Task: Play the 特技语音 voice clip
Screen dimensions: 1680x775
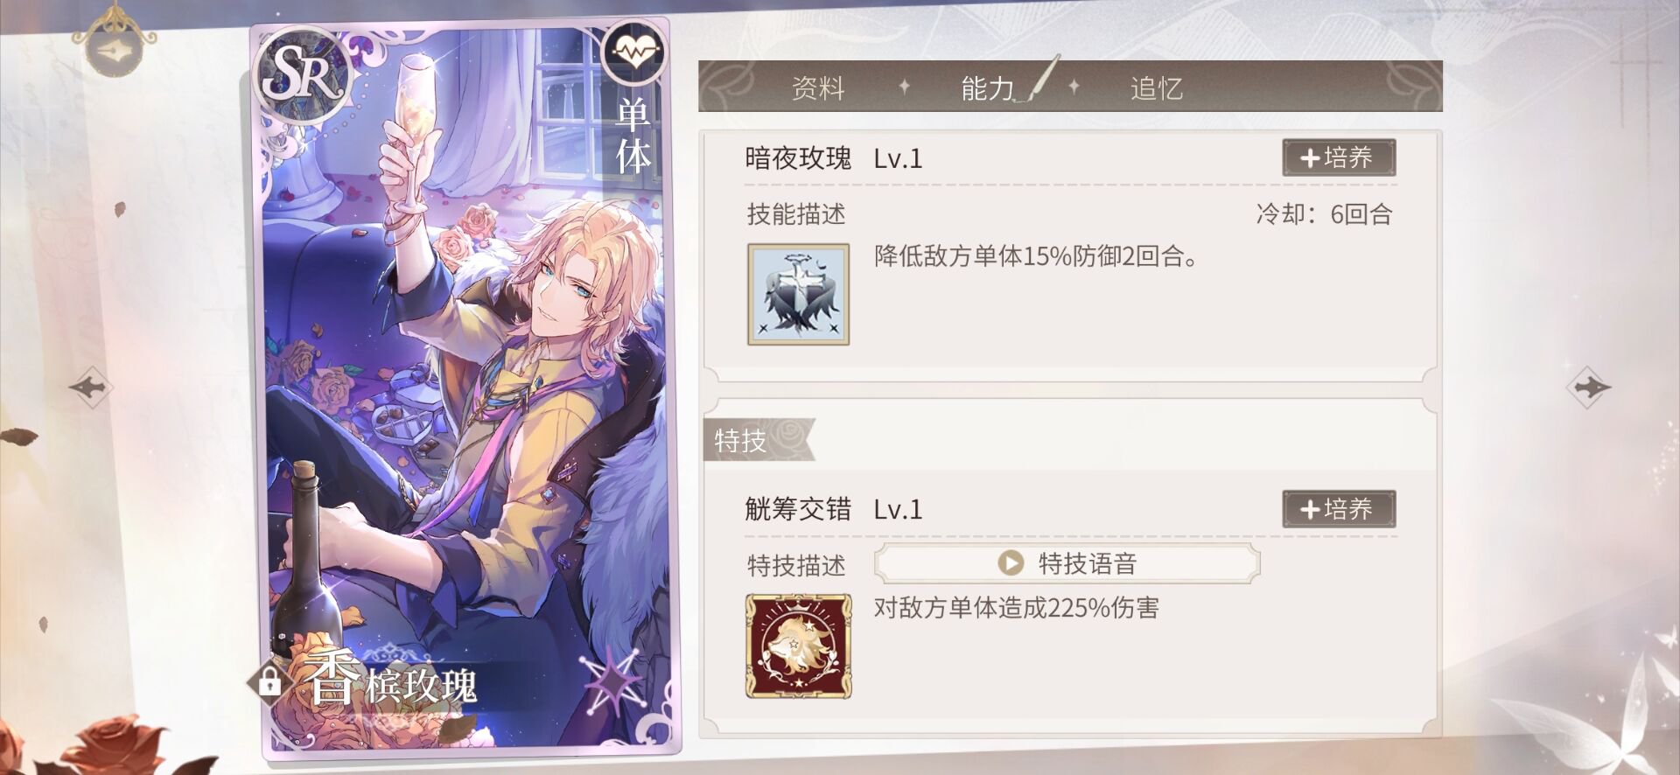Action: [x=1067, y=562]
